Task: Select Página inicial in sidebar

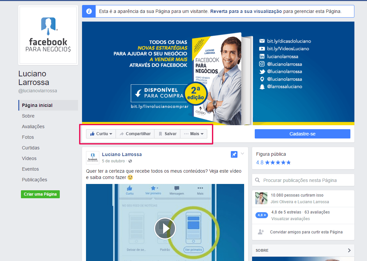Action: 48,105
